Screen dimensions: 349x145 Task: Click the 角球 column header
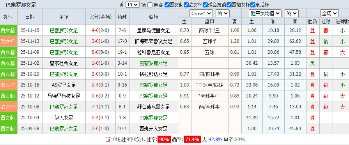[122, 17]
